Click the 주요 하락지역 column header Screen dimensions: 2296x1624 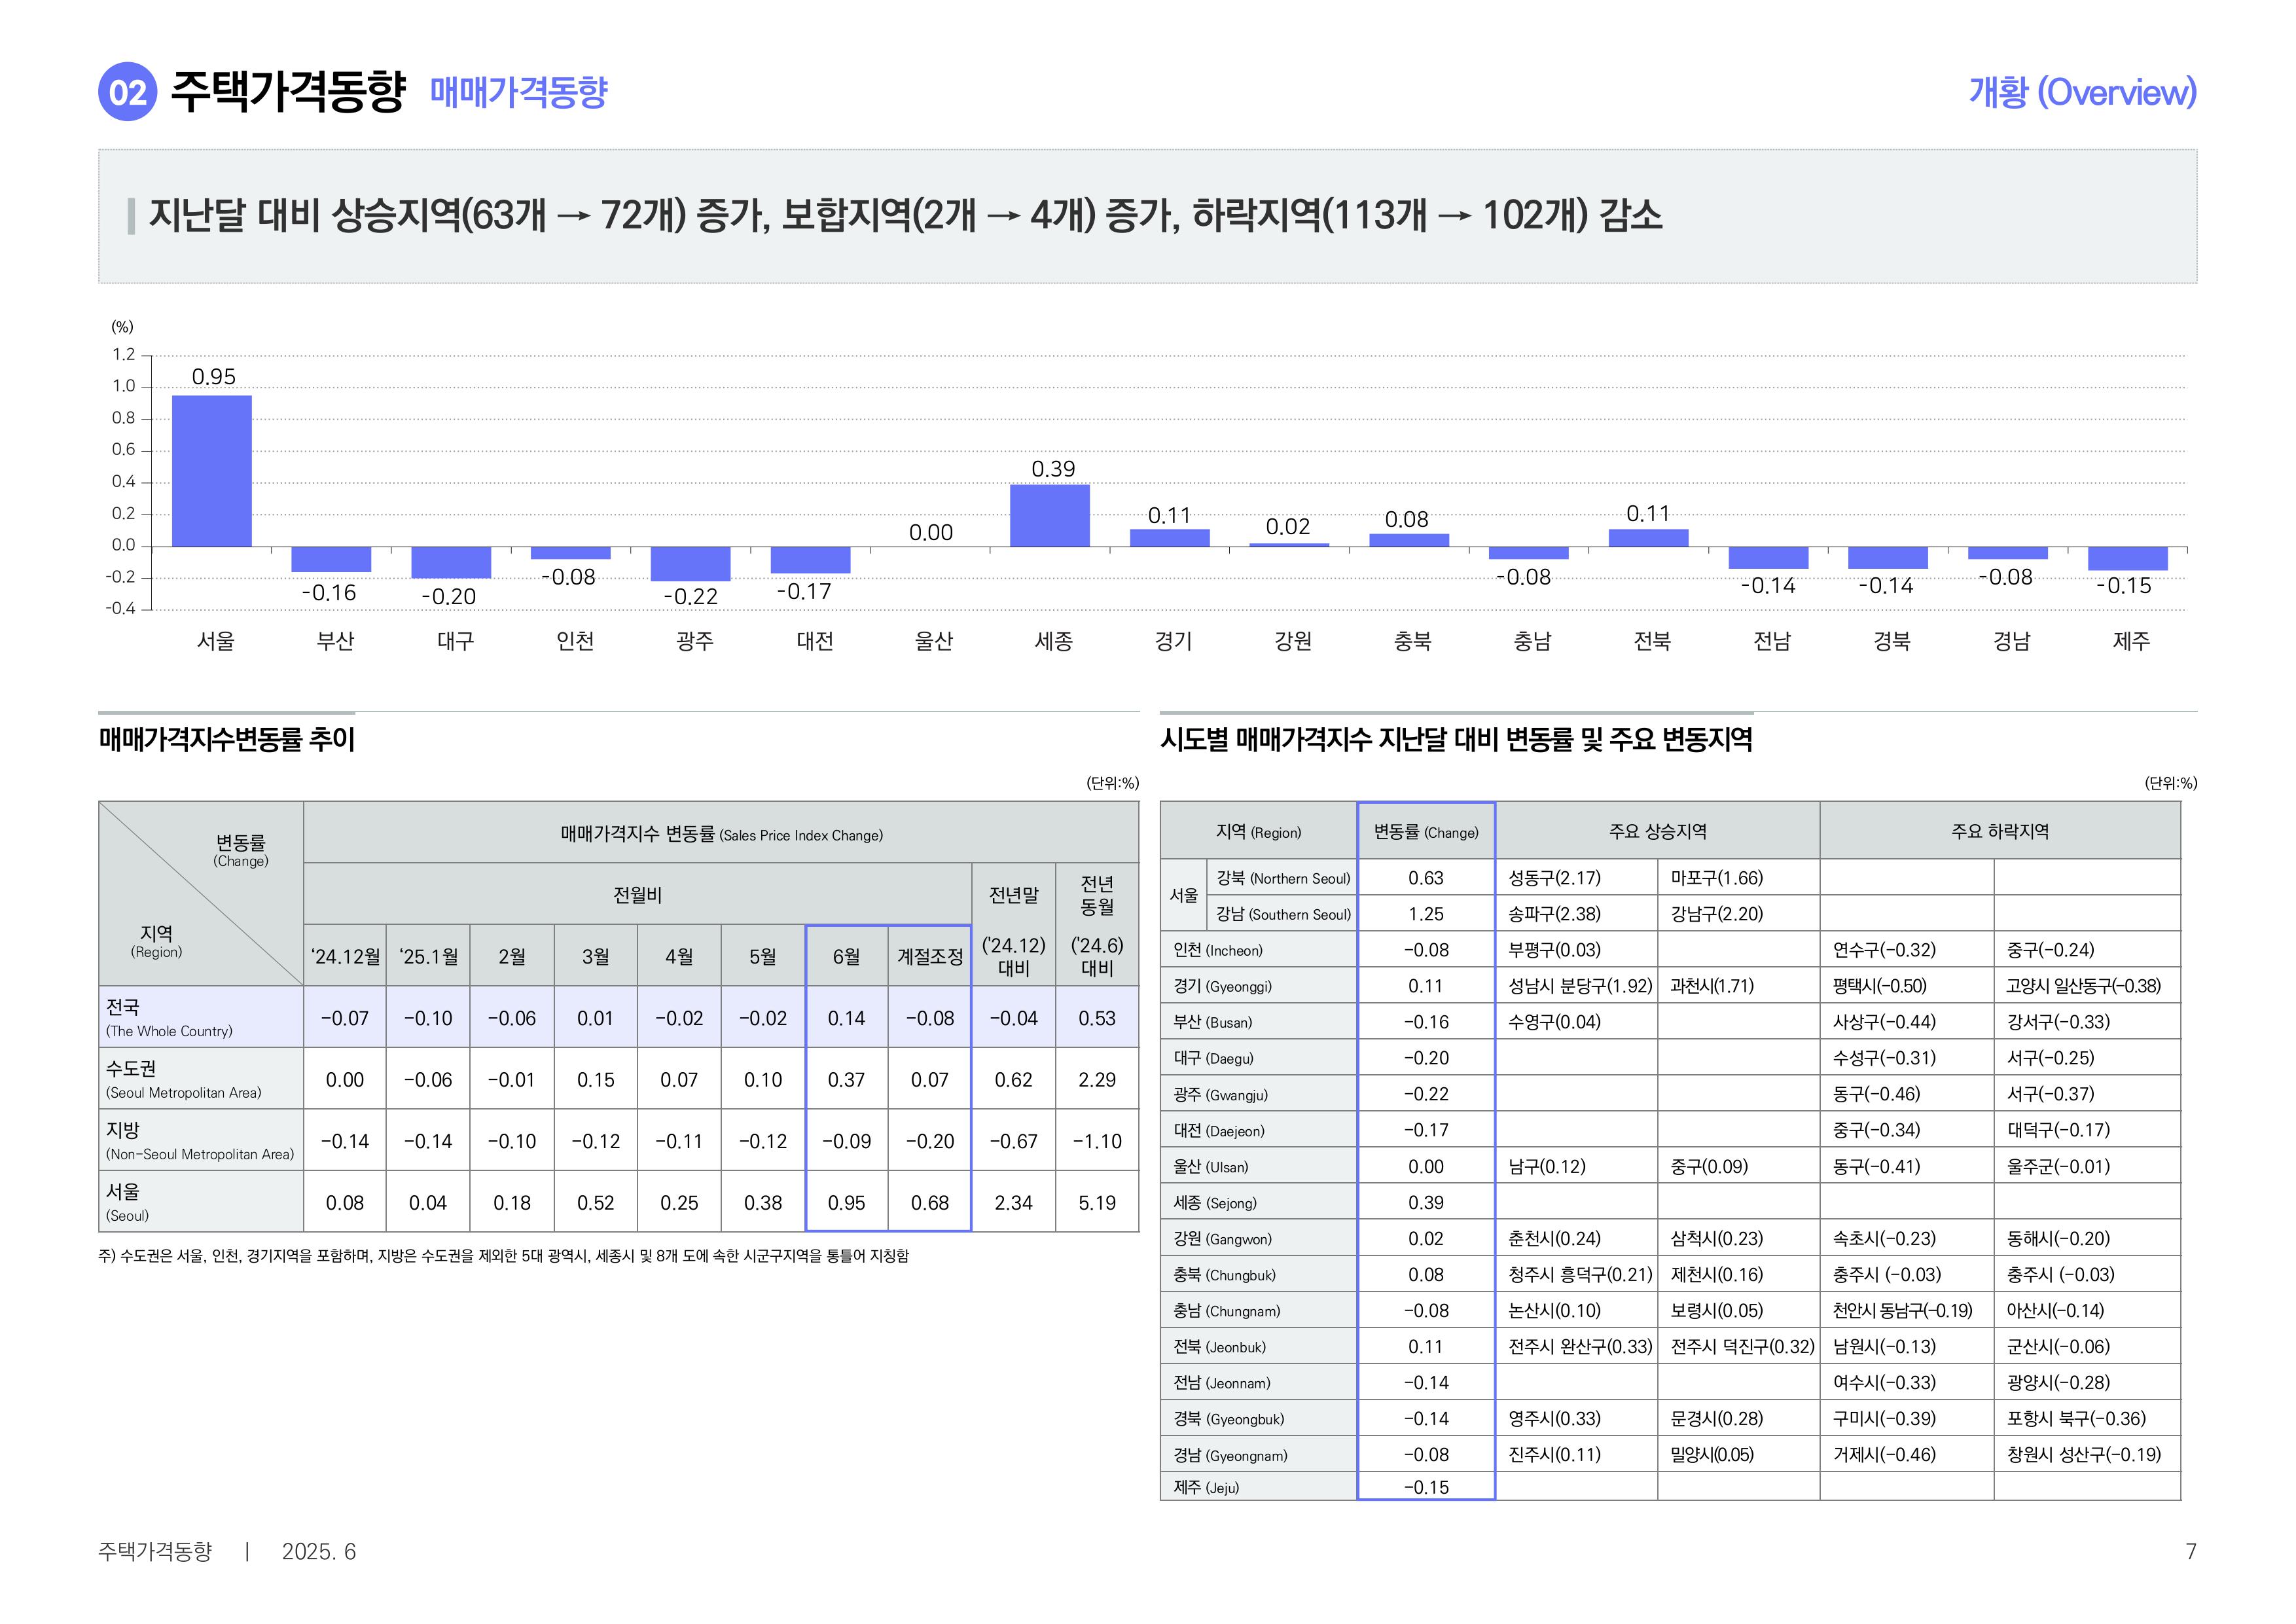(x=1999, y=832)
